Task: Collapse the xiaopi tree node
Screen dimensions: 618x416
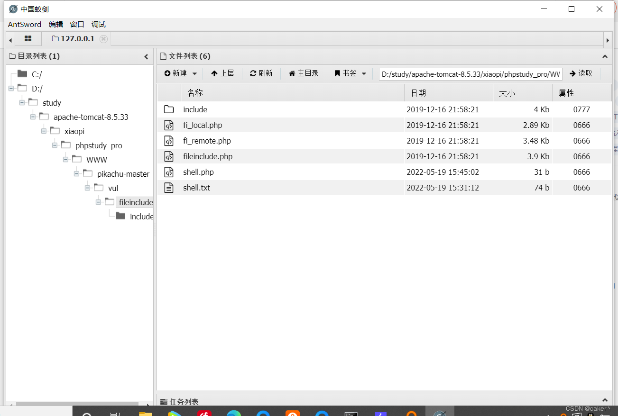Action: click(44, 131)
